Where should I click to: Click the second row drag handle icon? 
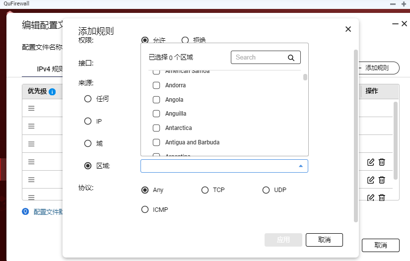pos(31,126)
